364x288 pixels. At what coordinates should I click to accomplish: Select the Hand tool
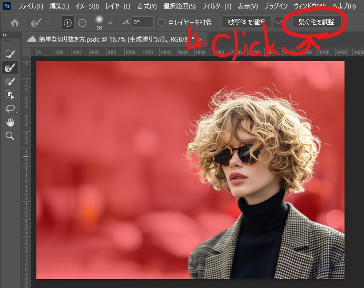[10, 122]
